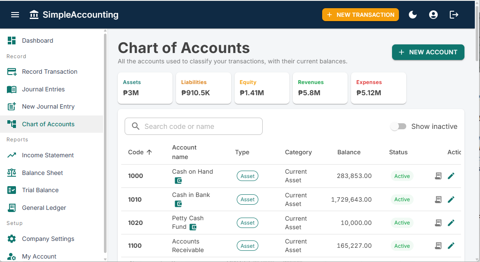The height and width of the screenshot is (262, 480).
Task: Click balance 1,729,643.00
Action: pos(351,200)
